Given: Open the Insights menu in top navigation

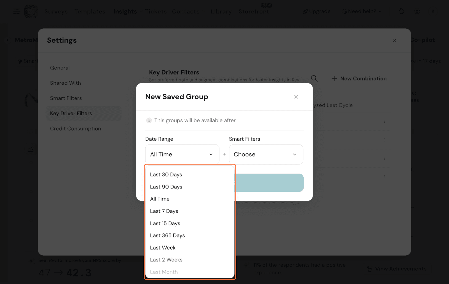Looking at the screenshot, I should coord(125,11).
